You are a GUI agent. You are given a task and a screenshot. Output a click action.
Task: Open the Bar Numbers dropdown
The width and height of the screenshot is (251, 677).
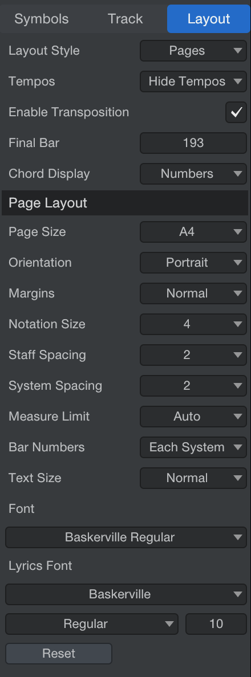tap(193, 447)
